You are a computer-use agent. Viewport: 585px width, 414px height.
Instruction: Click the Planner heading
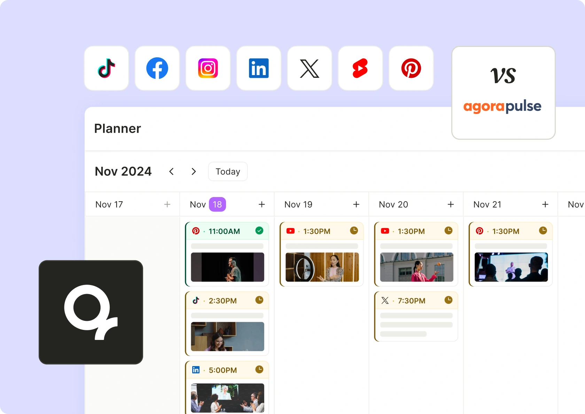pyautogui.click(x=118, y=129)
